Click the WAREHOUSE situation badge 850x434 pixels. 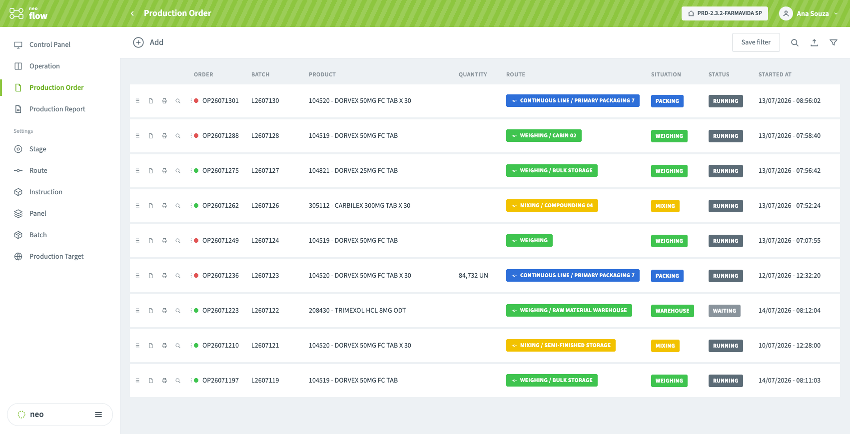click(672, 311)
